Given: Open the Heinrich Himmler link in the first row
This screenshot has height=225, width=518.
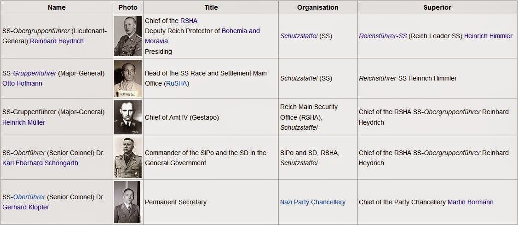Looking at the screenshot, I should [488, 36].
